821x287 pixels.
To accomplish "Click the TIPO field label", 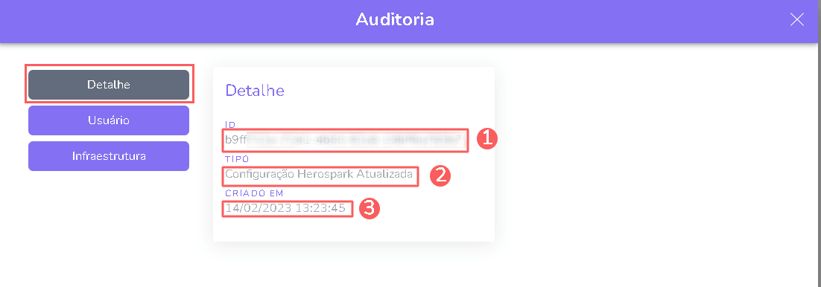I will coord(237,159).
